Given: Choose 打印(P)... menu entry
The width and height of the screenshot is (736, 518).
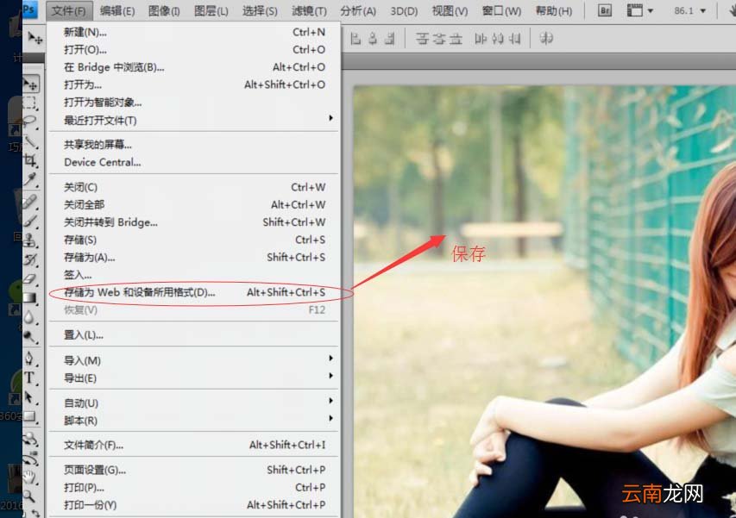Looking at the screenshot, I should tap(194, 487).
